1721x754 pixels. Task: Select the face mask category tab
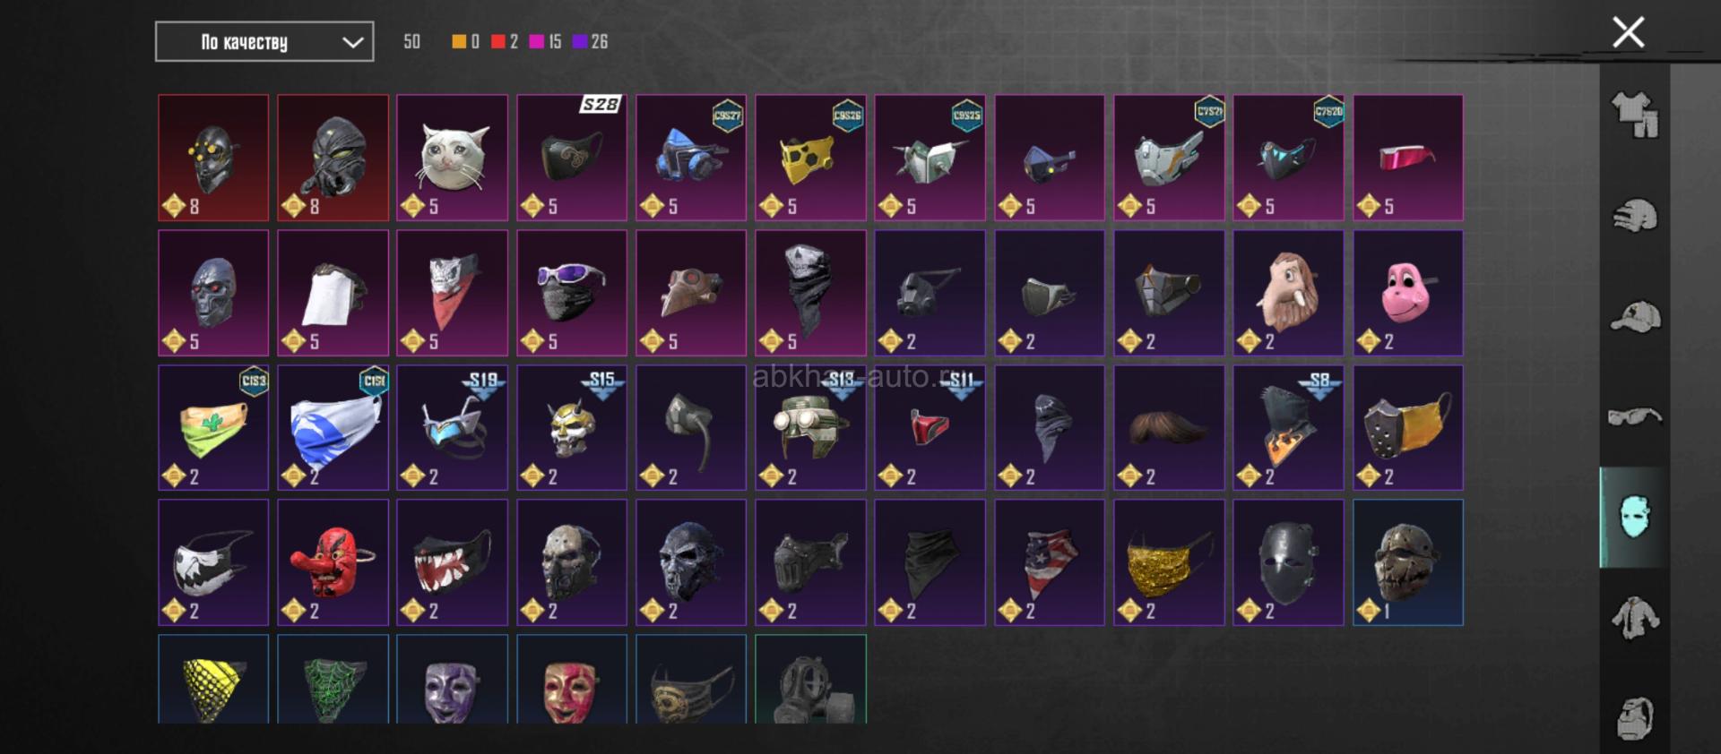click(x=1635, y=517)
